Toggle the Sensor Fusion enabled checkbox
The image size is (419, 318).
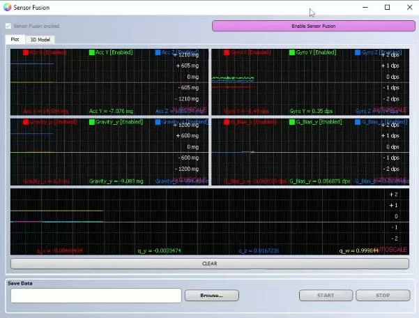click(8, 26)
